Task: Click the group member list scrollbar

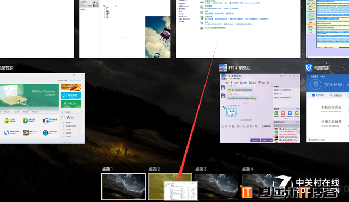Action: 299,130
